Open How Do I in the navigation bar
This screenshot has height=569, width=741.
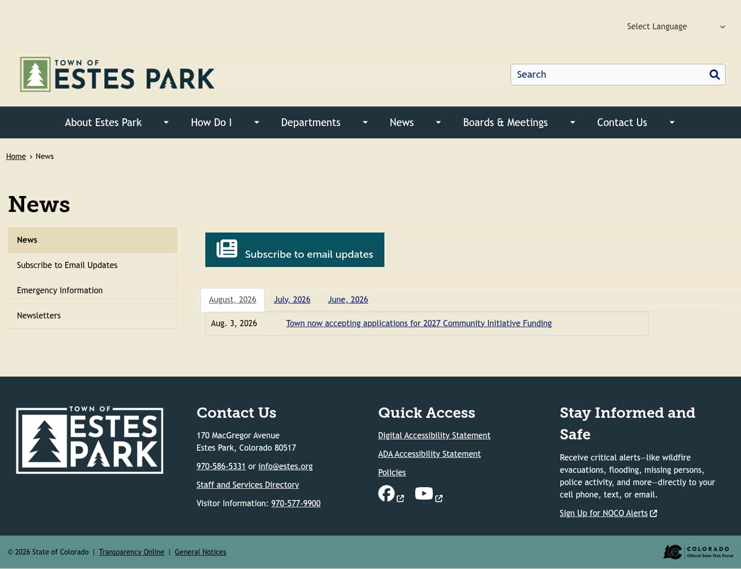click(x=211, y=122)
